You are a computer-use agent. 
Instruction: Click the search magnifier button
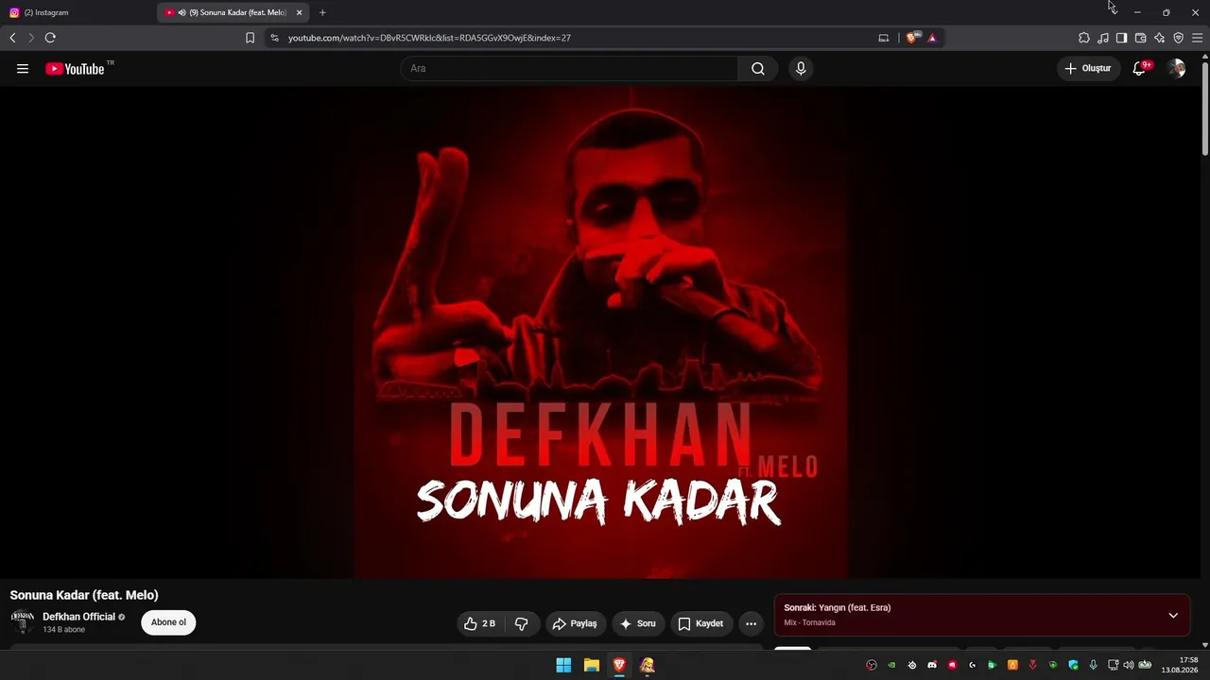[758, 69]
